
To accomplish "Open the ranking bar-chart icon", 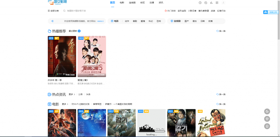I will (x=211, y=3).
